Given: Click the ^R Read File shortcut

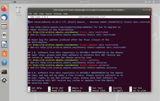Looking at the screenshot, I should [55, 90].
